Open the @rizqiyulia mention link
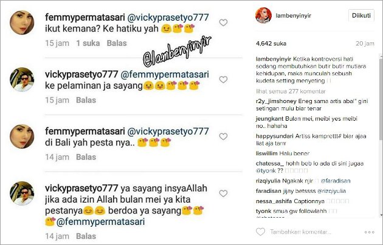The image size is (383, 245). coord(331,191)
